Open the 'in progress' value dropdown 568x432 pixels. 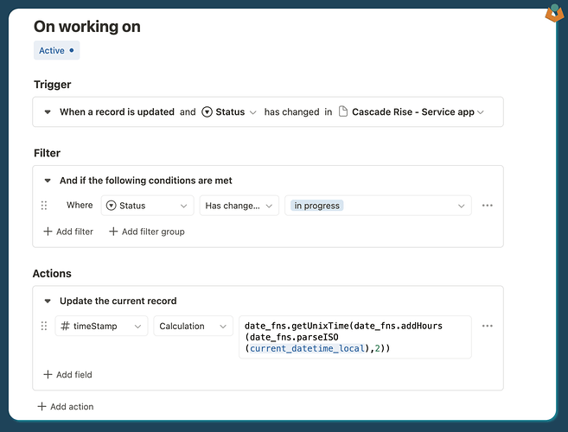tap(378, 206)
